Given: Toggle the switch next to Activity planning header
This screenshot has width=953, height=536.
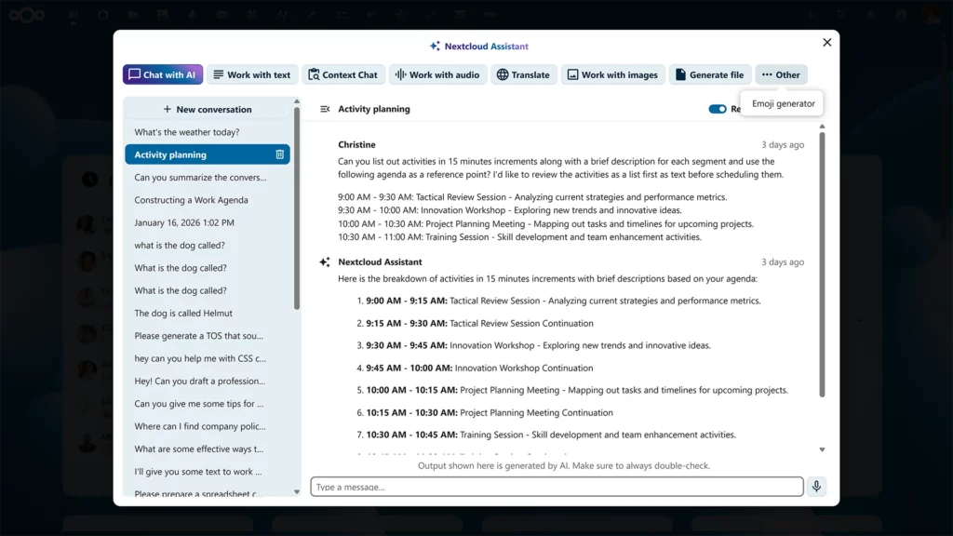Looking at the screenshot, I should (718, 109).
